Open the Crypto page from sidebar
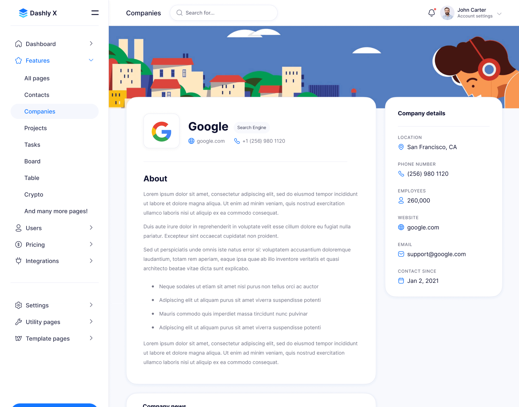The image size is (519, 407). (x=34, y=195)
